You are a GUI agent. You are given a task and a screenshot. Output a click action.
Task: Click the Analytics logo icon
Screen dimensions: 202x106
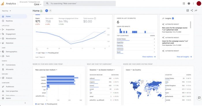2,4
